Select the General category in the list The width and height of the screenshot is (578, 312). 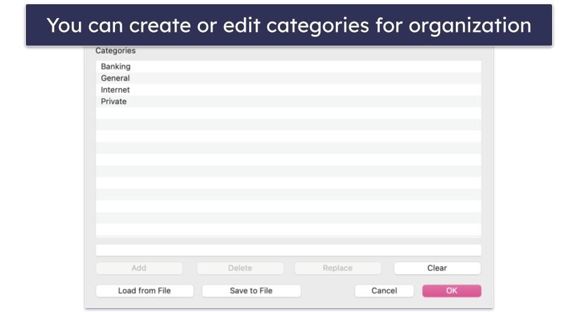click(288, 78)
